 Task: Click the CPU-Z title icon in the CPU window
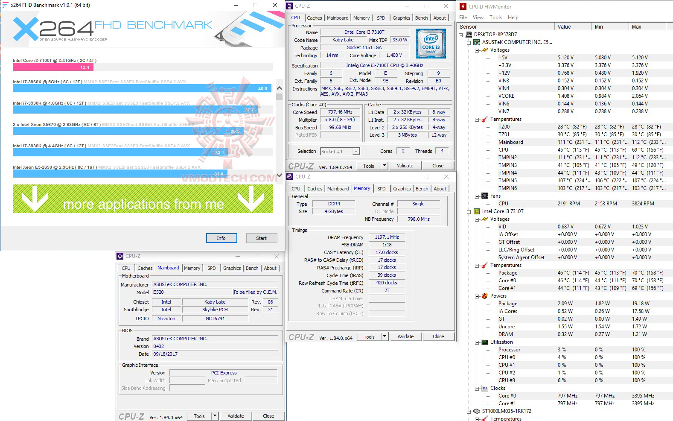pos(290,6)
